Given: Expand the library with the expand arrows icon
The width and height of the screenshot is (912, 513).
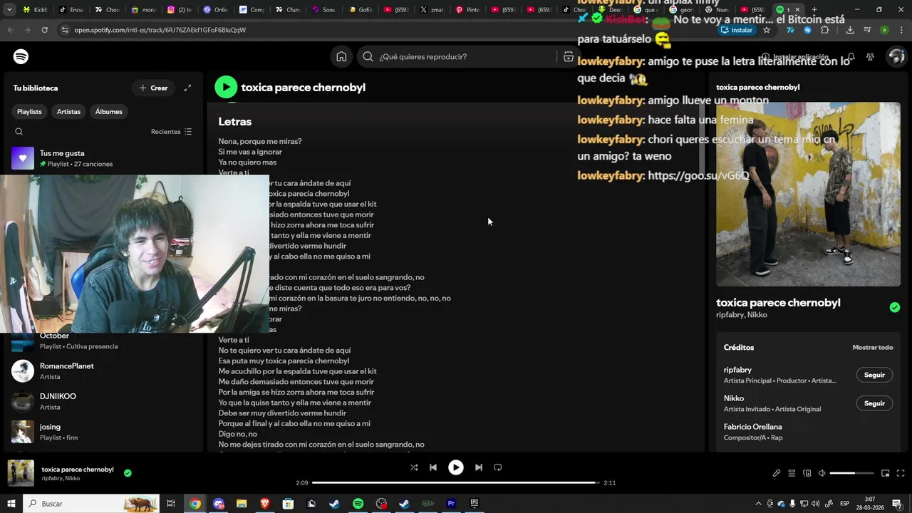Looking at the screenshot, I should pos(187,88).
